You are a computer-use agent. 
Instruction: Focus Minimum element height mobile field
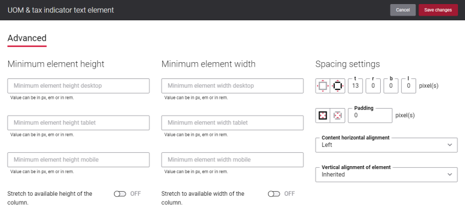click(x=78, y=160)
